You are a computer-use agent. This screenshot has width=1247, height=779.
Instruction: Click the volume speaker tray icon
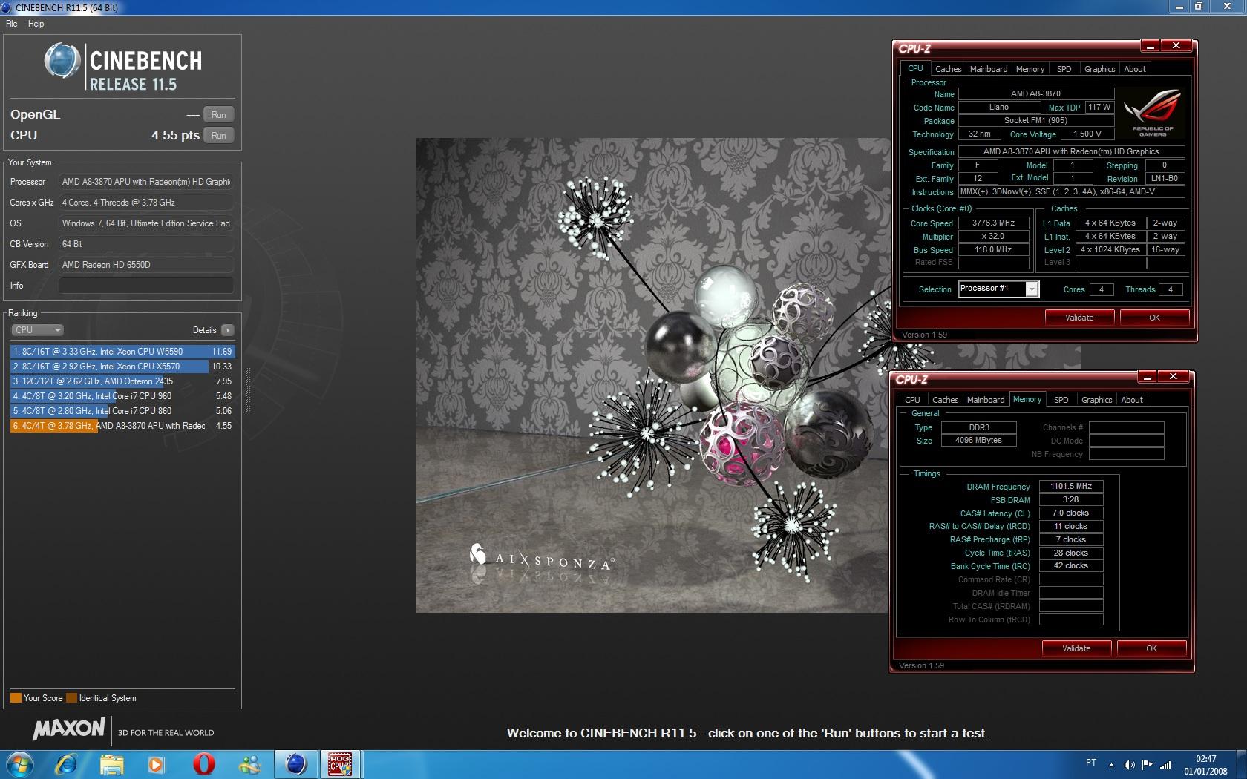(1129, 764)
